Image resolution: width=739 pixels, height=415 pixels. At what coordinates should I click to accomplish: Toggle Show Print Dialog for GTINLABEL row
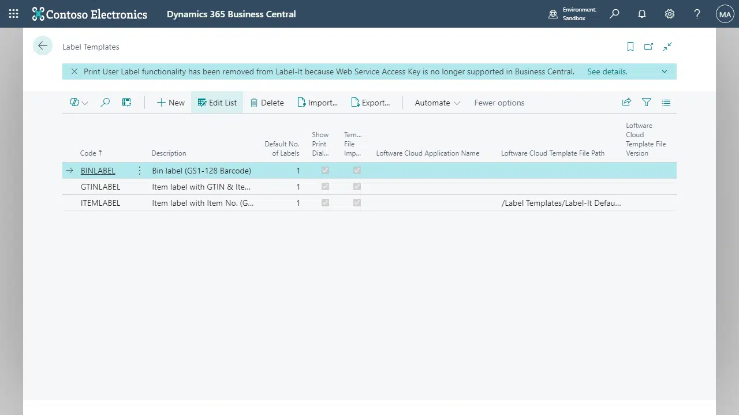[325, 186]
